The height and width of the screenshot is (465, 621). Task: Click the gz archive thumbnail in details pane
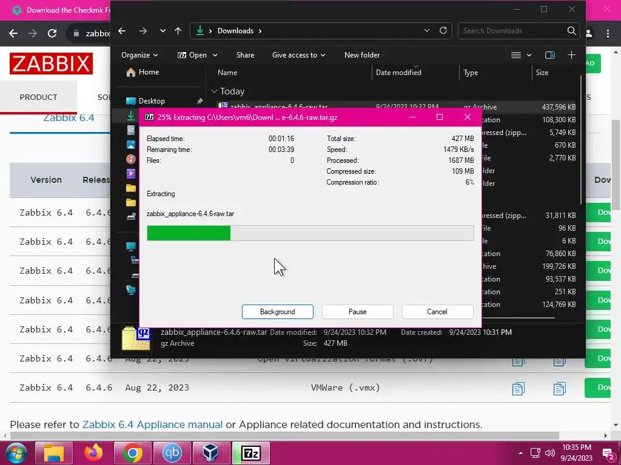(x=136, y=338)
